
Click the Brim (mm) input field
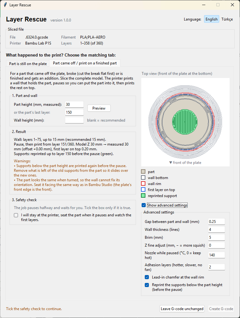click(x=217, y=237)
